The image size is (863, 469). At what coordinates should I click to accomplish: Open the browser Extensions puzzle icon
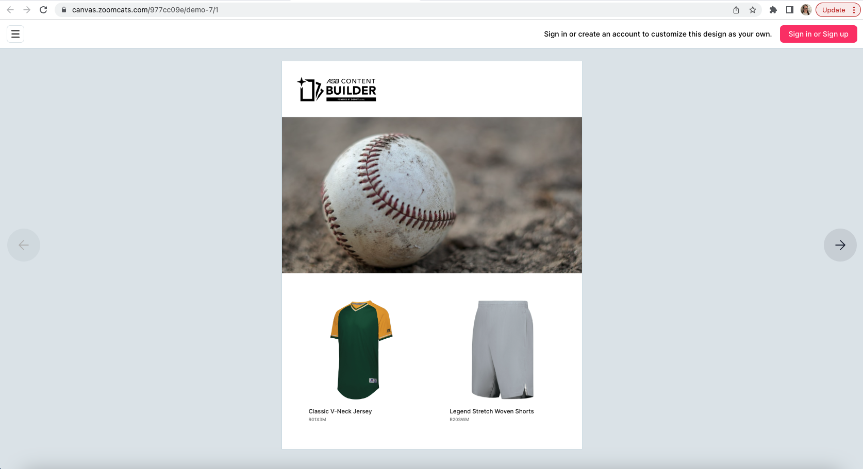pos(773,10)
